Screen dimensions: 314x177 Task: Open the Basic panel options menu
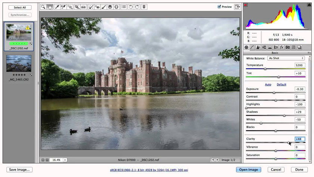click(309, 53)
